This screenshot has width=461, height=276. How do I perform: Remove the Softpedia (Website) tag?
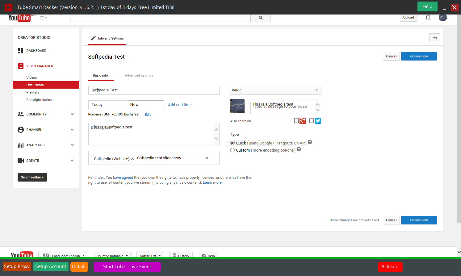tap(132, 159)
